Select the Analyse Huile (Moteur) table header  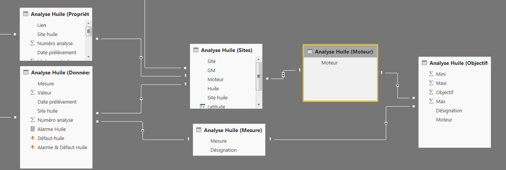tap(340, 51)
